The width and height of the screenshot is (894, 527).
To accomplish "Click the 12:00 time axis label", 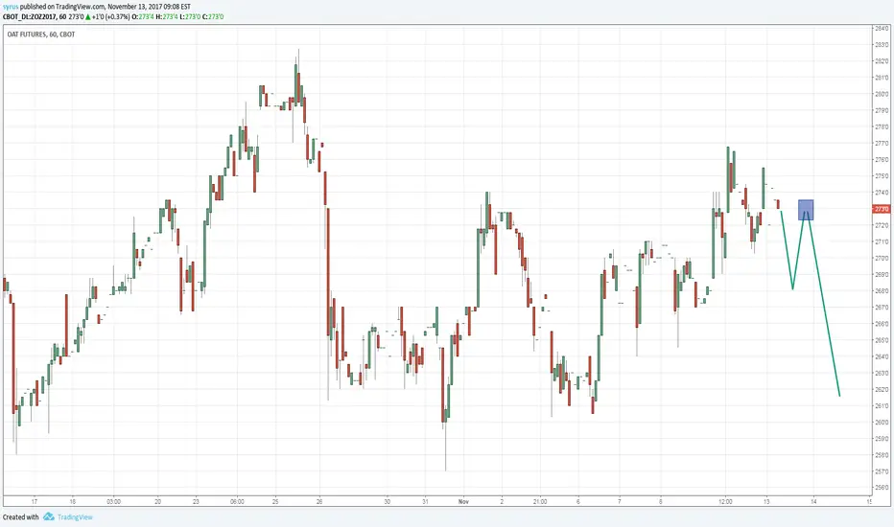I will [x=725, y=502].
